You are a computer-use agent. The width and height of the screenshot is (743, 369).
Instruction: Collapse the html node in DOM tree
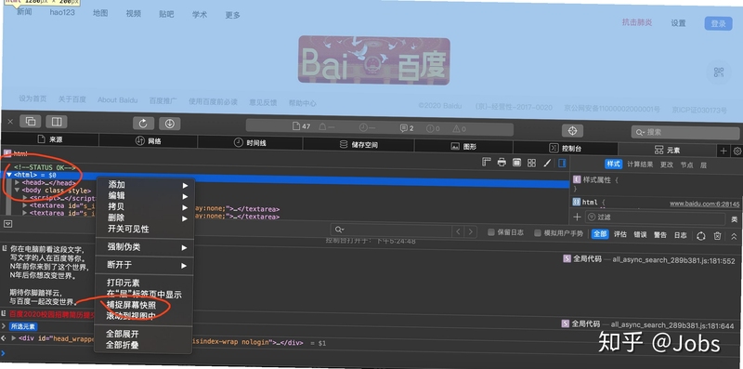tap(9, 175)
